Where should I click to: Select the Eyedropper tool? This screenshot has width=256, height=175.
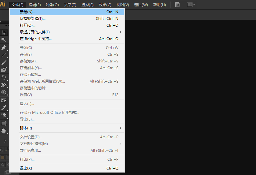4,108
